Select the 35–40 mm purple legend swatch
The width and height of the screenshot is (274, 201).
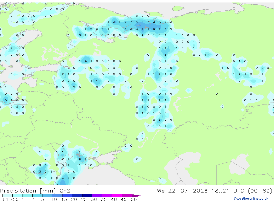[107, 196]
